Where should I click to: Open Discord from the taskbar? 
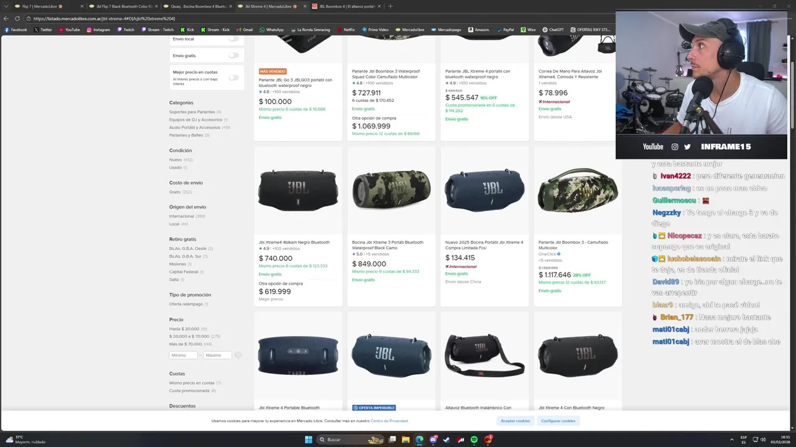pos(433,440)
